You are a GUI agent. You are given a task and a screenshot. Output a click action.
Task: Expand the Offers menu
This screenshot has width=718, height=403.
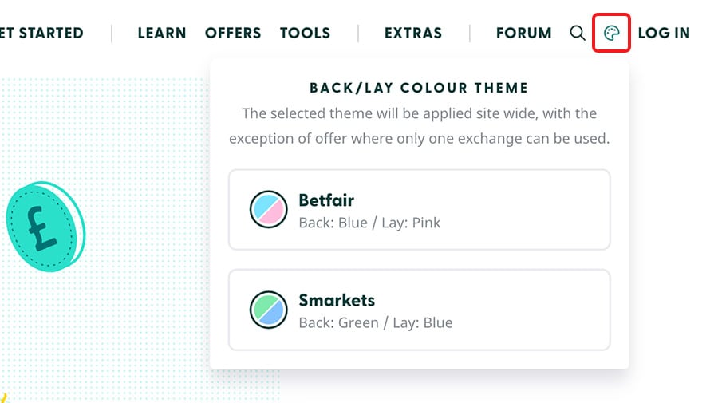pyautogui.click(x=233, y=33)
